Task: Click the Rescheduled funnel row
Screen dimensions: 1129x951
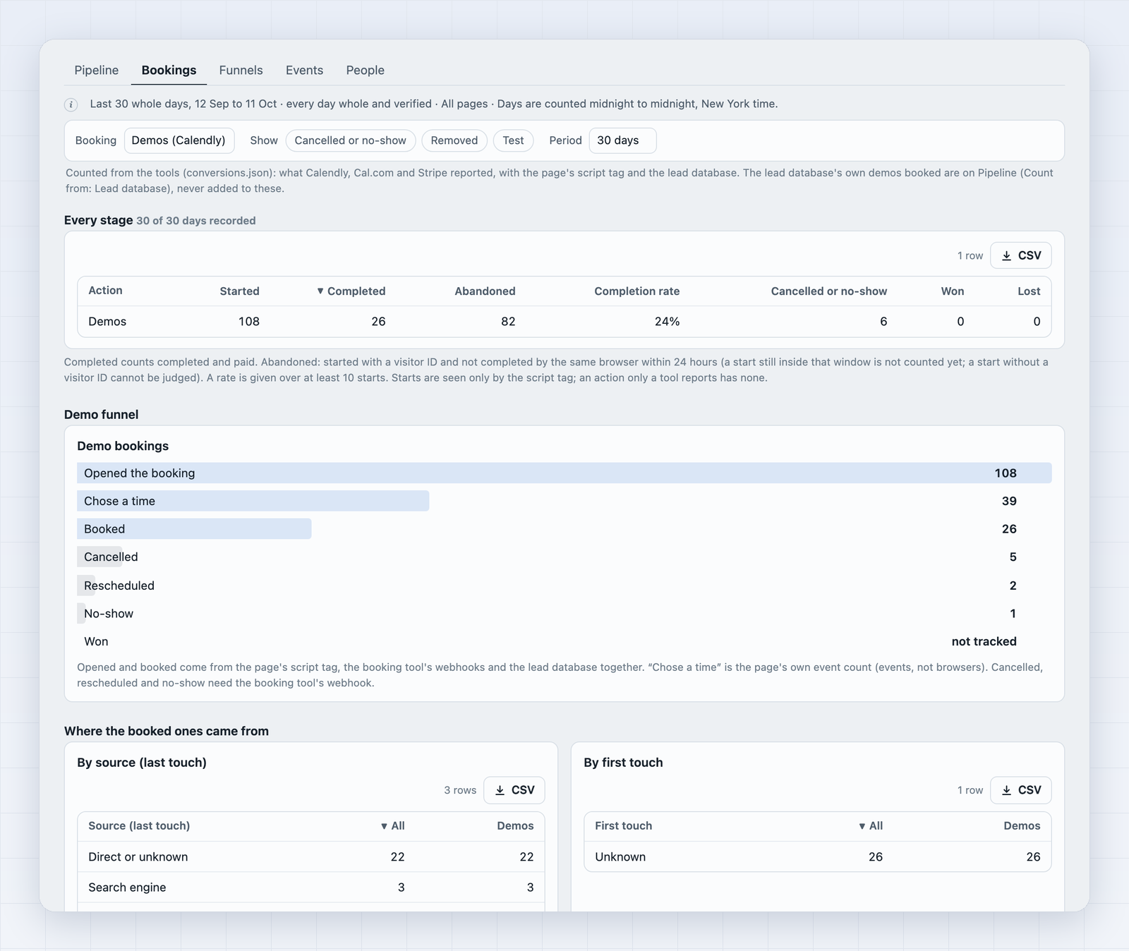Action: 564,586
